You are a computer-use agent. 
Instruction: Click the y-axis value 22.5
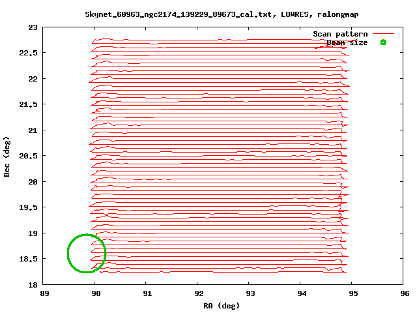click(29, 53)
